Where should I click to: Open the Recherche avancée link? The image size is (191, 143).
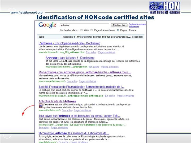pos(137,24)
